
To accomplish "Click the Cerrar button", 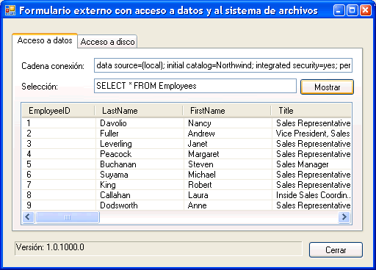I will (336, 250).
